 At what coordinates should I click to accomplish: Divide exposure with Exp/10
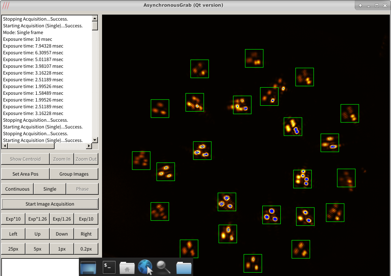[86, 219]
